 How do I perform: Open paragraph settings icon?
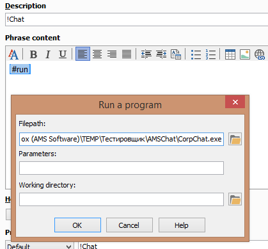pyautogui.click(x=176, y=54)
